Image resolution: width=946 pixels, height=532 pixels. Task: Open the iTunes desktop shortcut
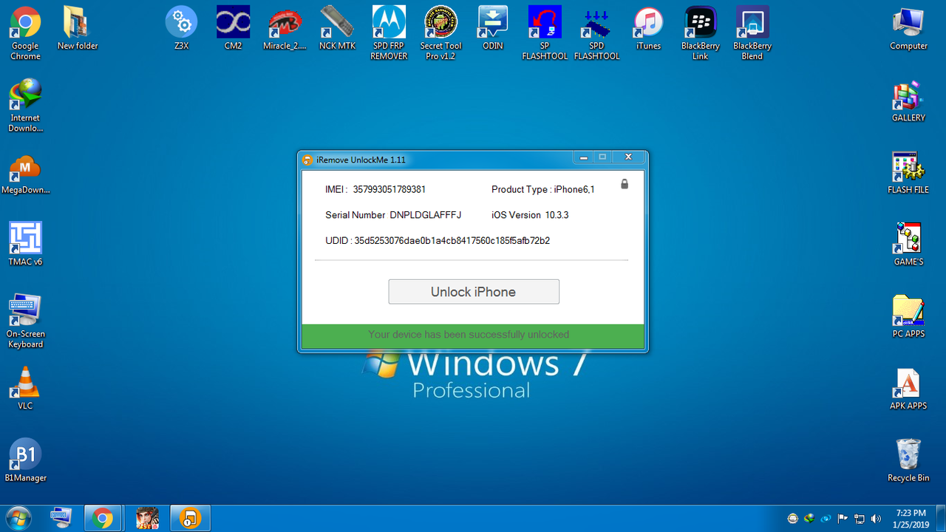[648, 28]
